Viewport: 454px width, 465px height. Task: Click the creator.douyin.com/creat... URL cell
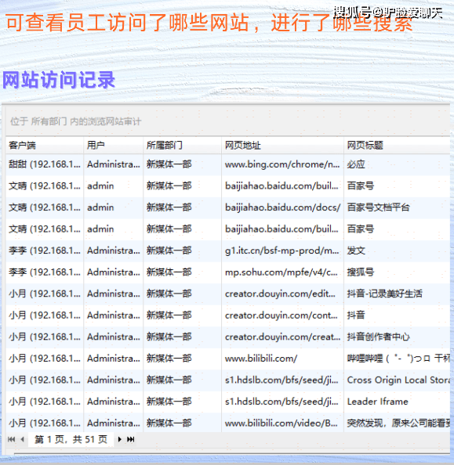[282, 337]
